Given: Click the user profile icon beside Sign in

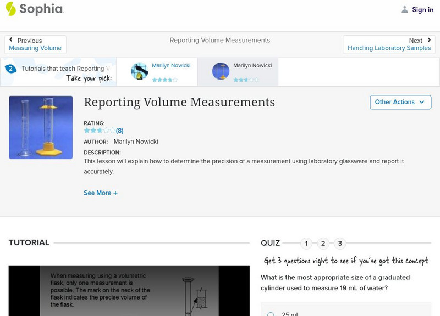Looking at the screenshot, I should coord(404,9).
